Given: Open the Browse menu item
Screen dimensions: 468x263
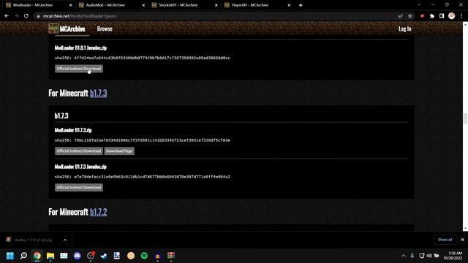Looking at the screenshot, I should [x=105, y=29].
